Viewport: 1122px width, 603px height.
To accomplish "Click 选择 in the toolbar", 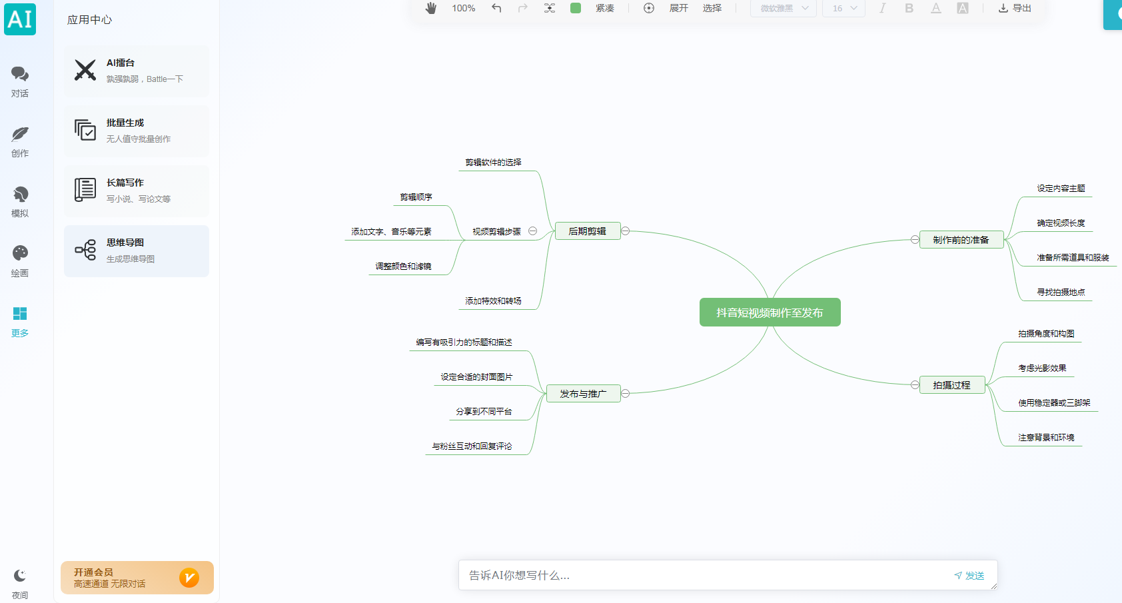I will click(x=712, y=8).
